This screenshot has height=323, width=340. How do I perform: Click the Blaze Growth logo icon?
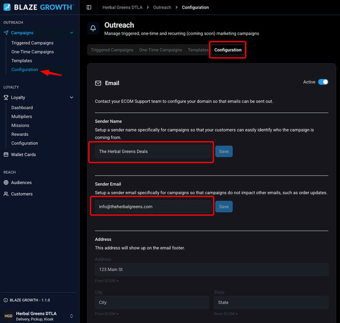[7, 7]
